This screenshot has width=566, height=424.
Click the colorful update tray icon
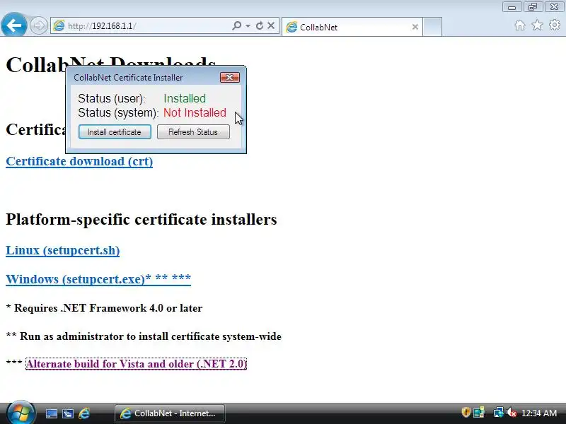tap(479, 413)
